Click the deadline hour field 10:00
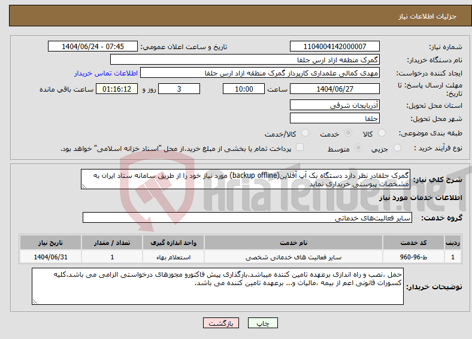The height and width of the screenshot is (339, 472). click(x=244, y=89)
